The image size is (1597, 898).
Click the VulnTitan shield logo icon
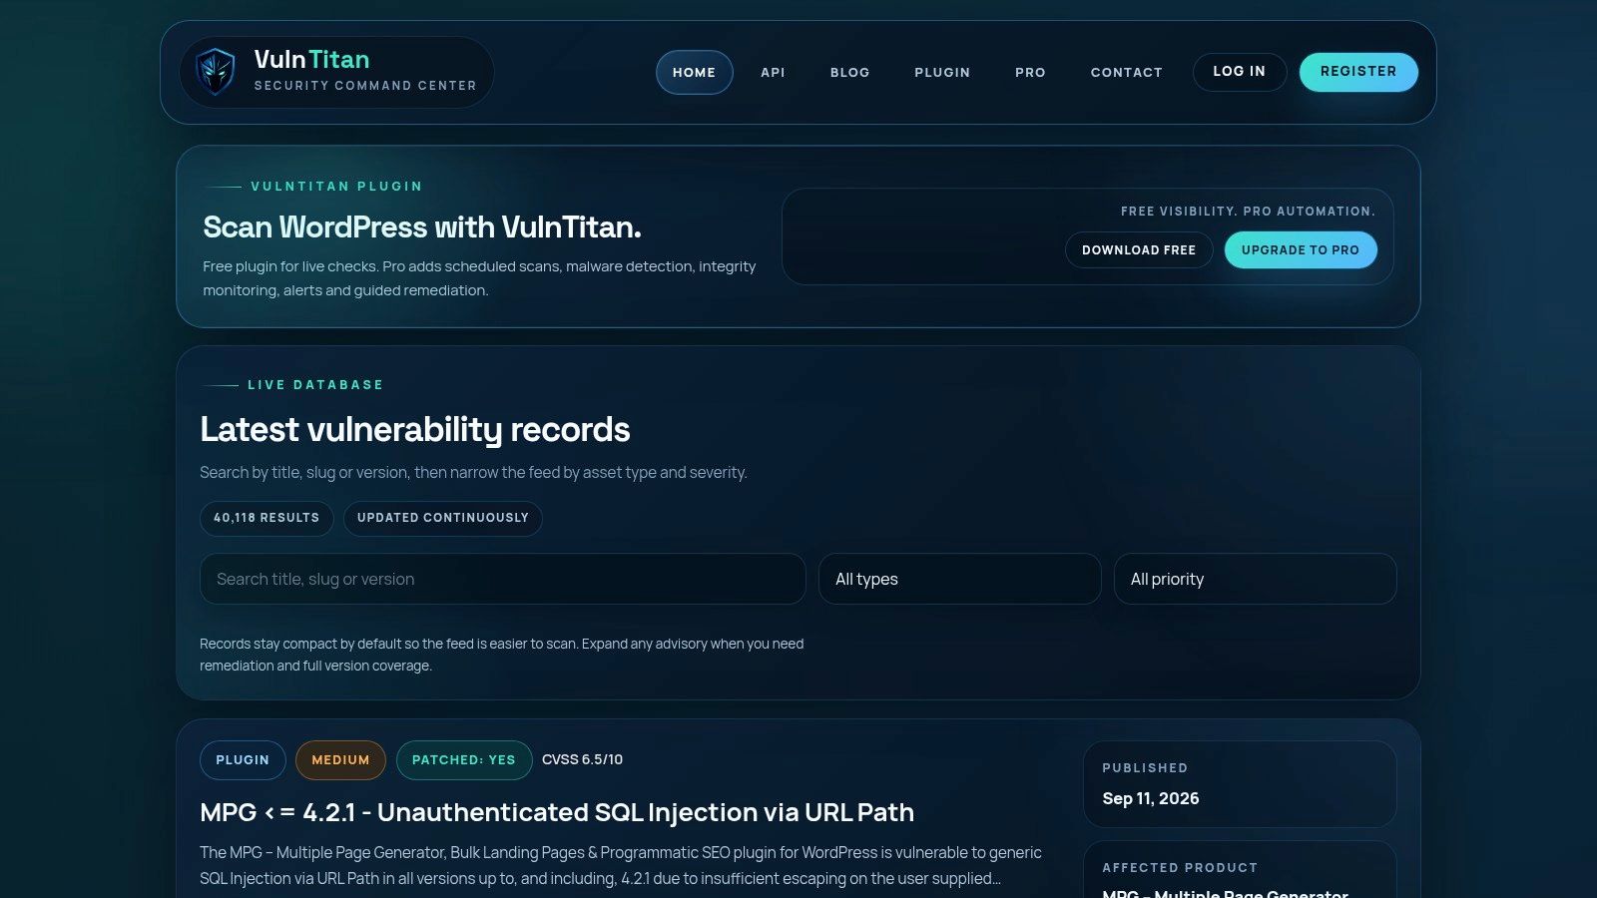tap(215, 72)
